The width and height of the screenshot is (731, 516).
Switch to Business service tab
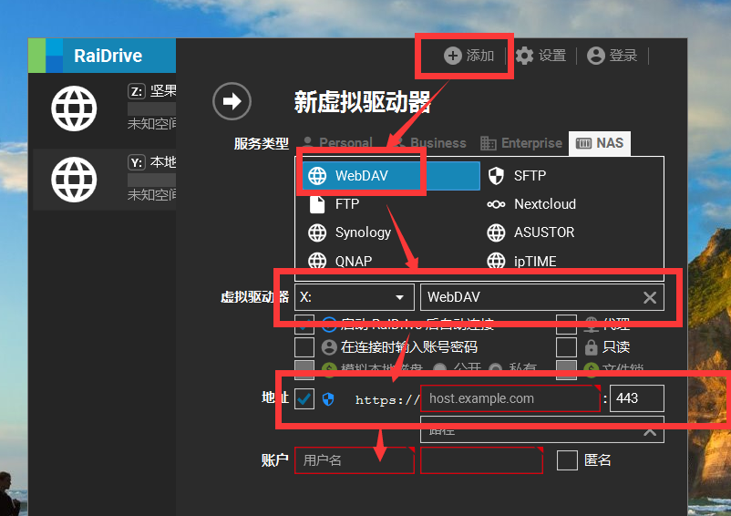coord(429,142)
